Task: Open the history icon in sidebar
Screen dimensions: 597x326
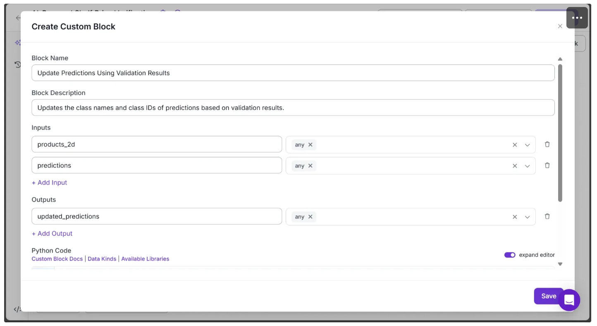Action: click(x=18, y=64)
